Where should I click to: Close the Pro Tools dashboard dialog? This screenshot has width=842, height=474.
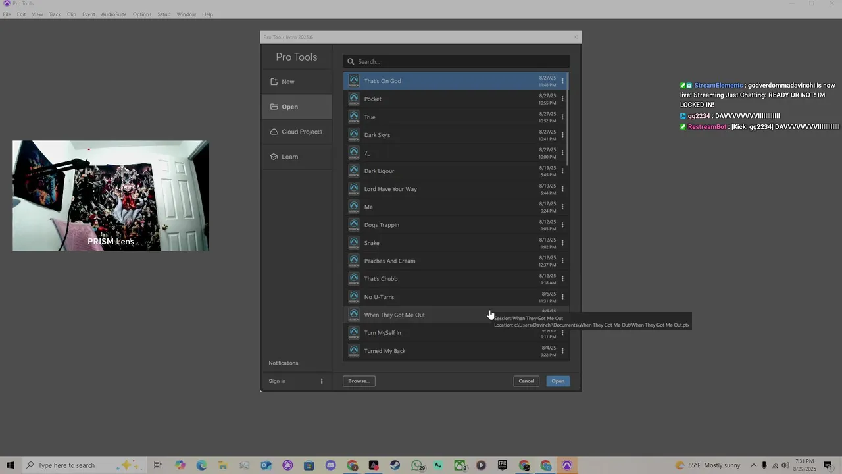pos(576,38)
